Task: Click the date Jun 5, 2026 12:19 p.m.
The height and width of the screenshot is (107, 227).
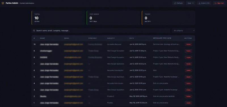Action: (138, 77)
